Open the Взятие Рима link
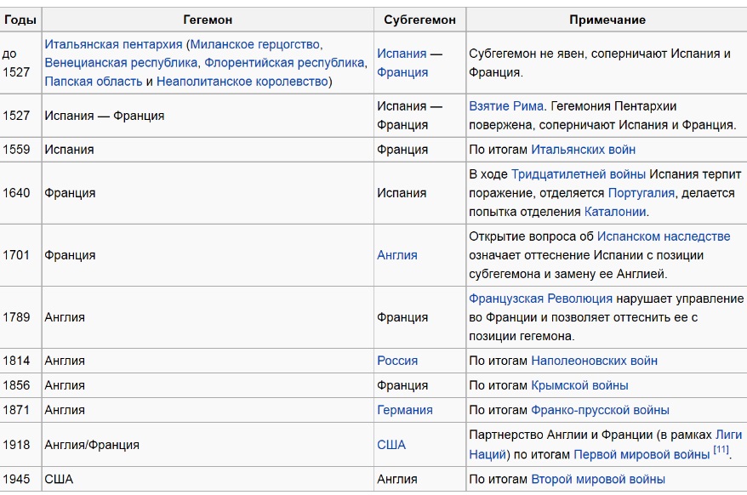 [506, 105]
